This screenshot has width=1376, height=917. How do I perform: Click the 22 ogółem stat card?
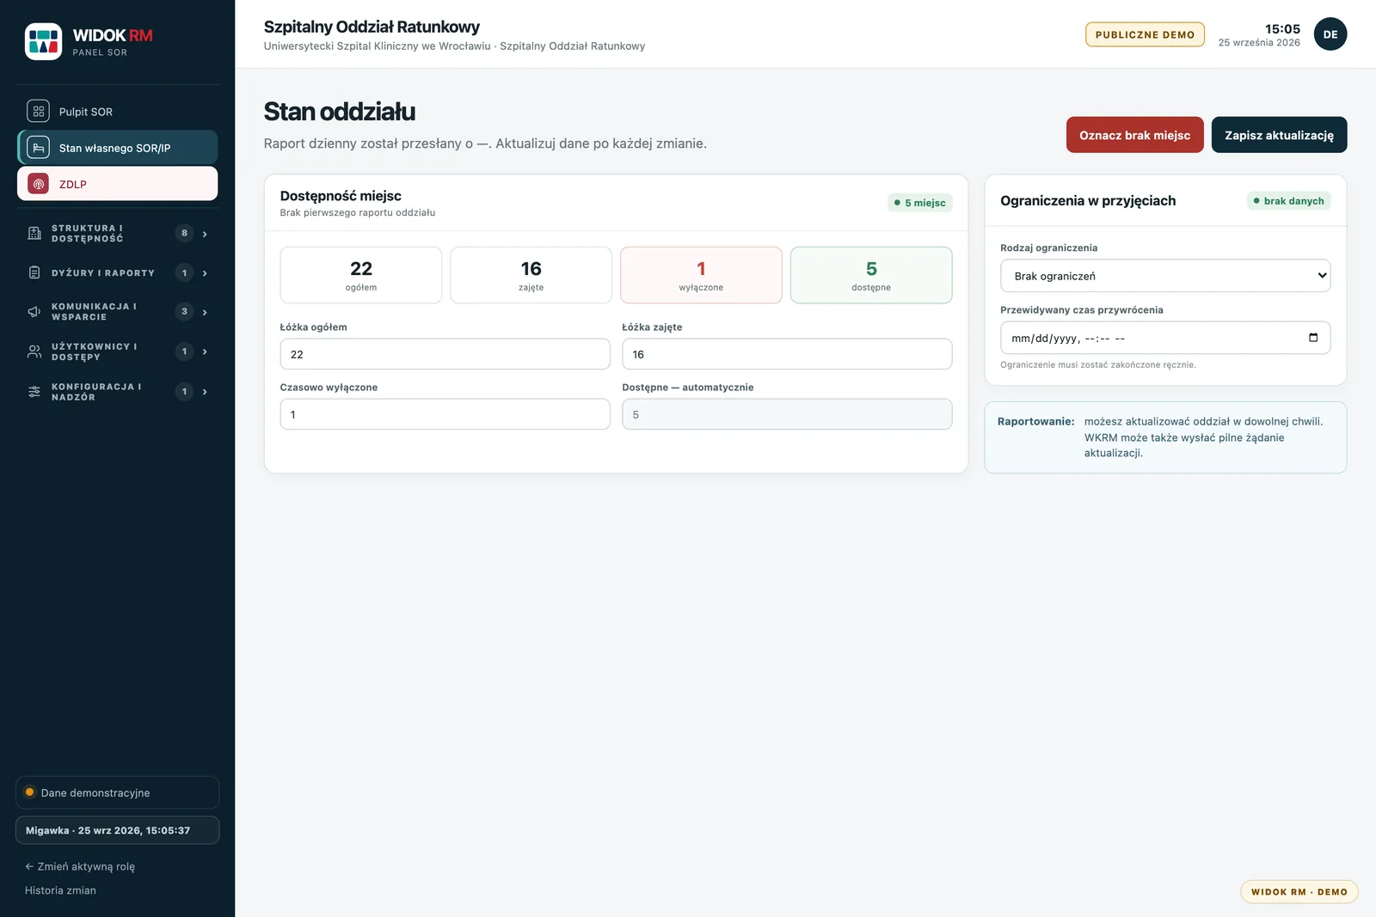coord(361,275)
